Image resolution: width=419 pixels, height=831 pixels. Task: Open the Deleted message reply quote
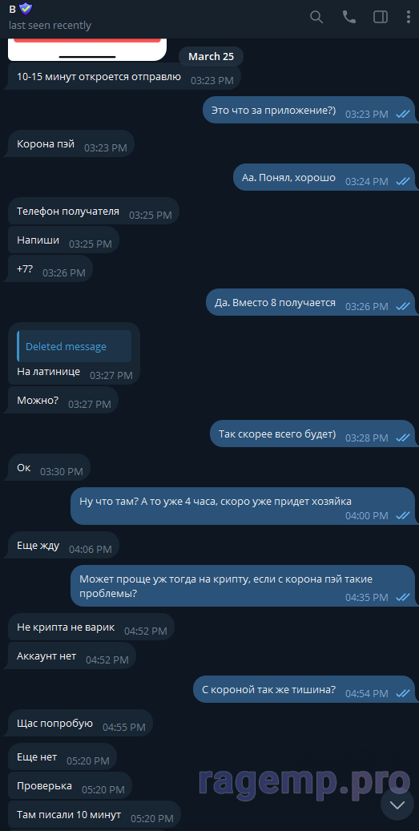[x=74, y=347]
